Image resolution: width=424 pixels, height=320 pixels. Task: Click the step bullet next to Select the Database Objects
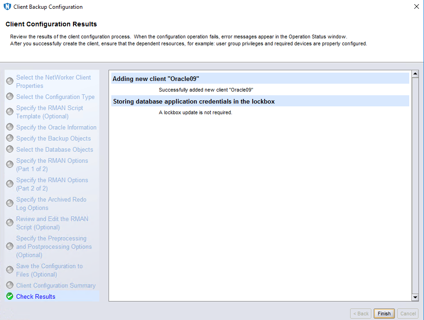coord(10,149)
